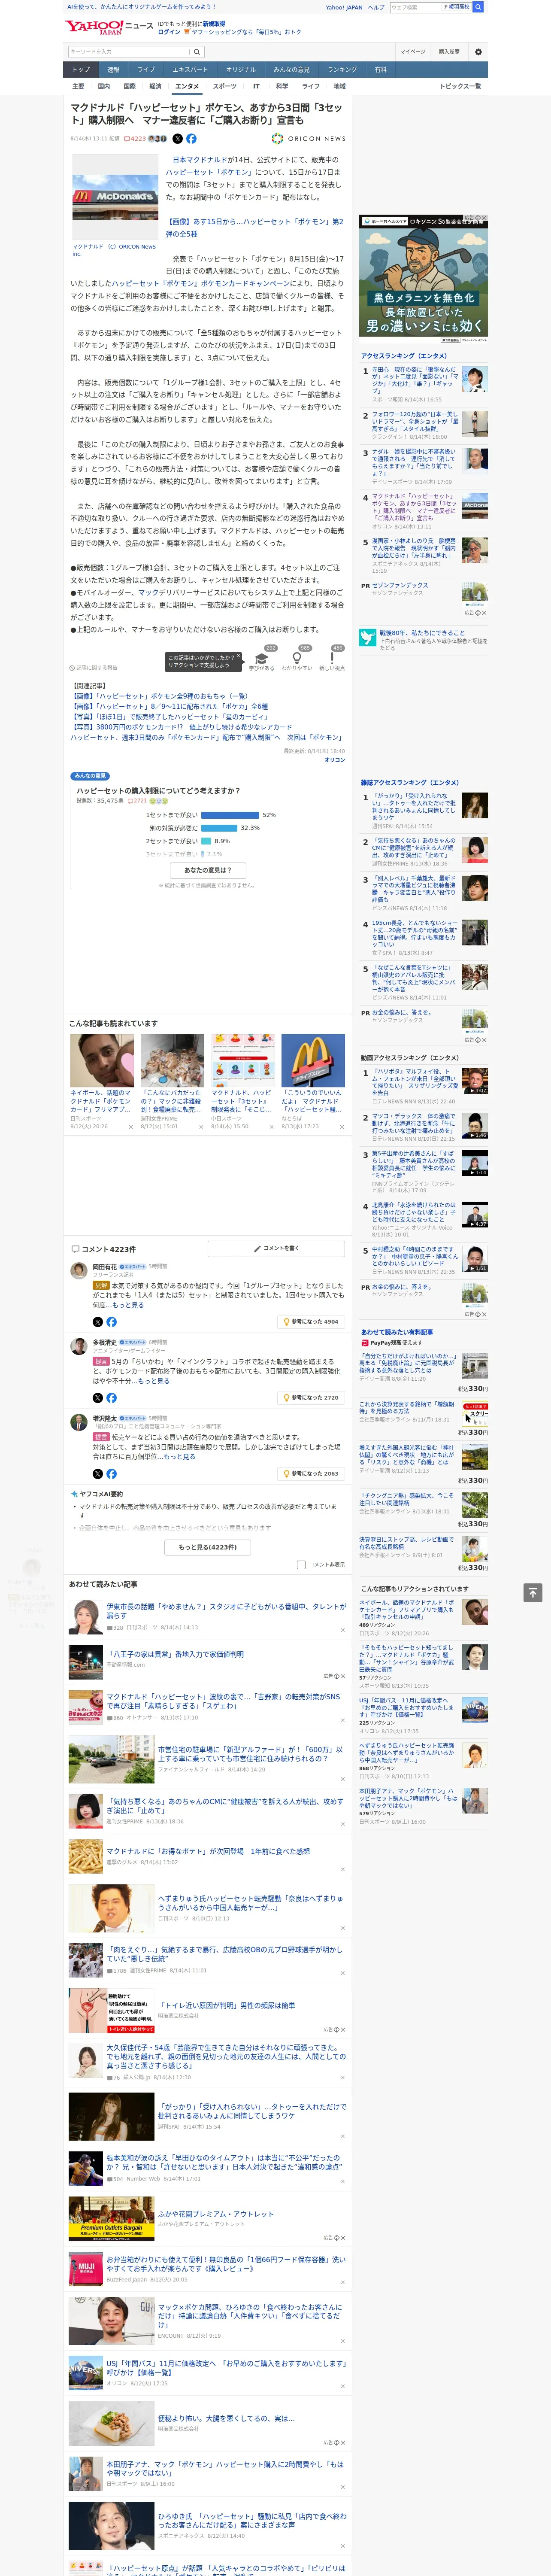Click the Yahoo! JAPAN News logo
Viewport: 551px width, 2576px height.
click(110, 27)
